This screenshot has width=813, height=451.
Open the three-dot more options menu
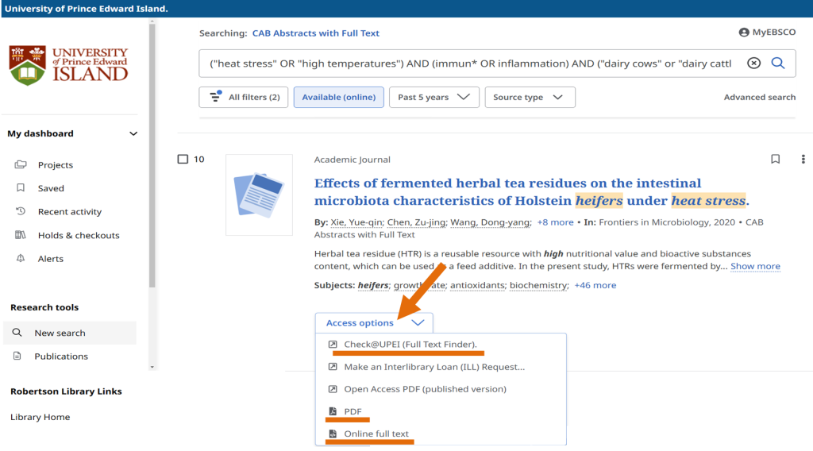click(x=803, y=160)
